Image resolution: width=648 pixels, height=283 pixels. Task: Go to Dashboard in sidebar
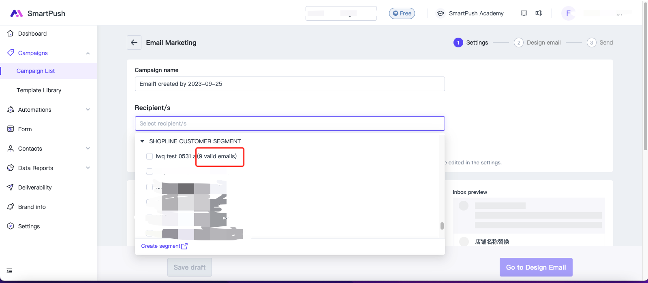click(32, 34)
